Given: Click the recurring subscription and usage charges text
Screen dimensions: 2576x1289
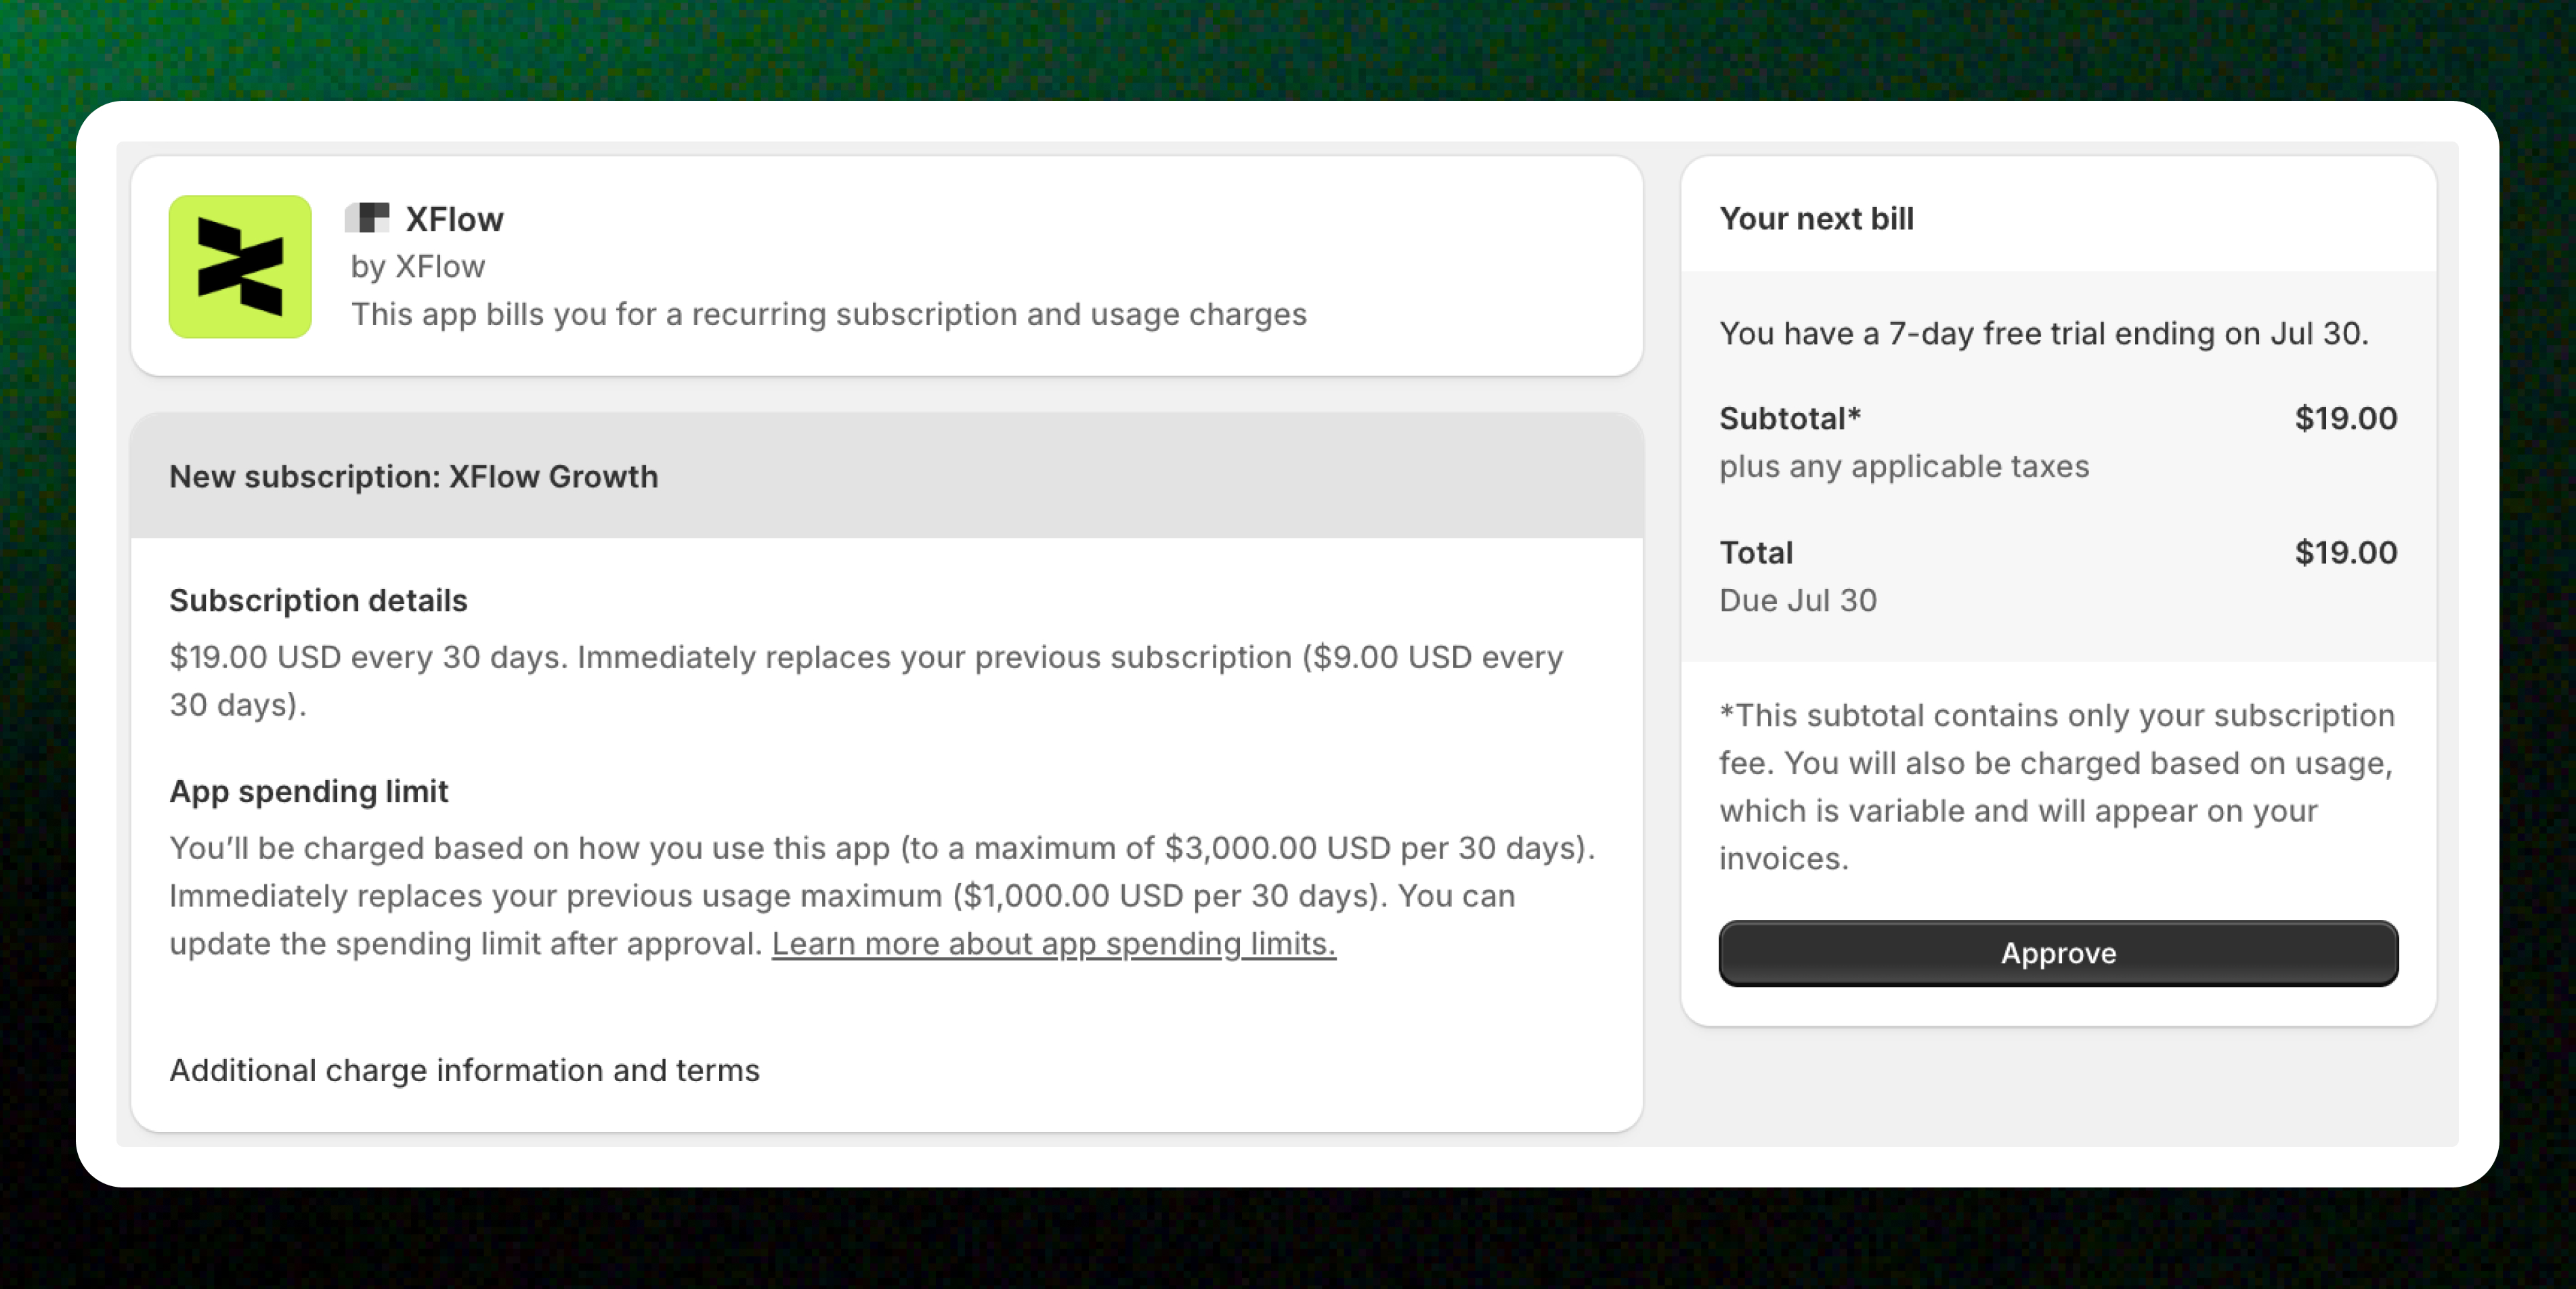Looking at the screenshot, I should [x=828, y=315].
